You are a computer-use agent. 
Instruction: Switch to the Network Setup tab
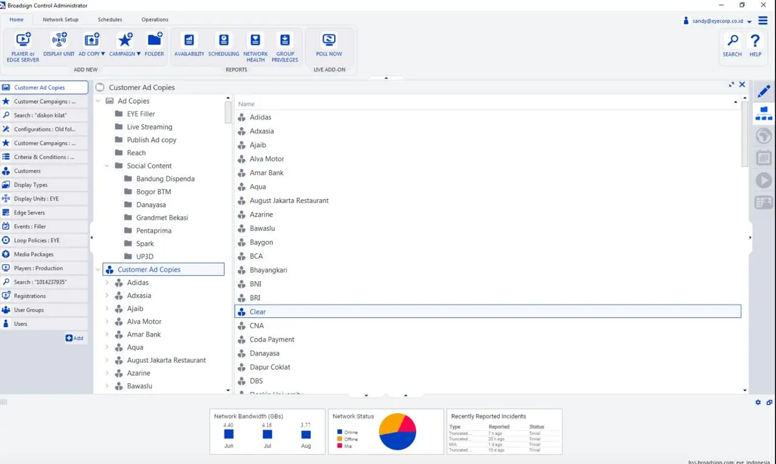pyautogui.click(x=61, y=19)
